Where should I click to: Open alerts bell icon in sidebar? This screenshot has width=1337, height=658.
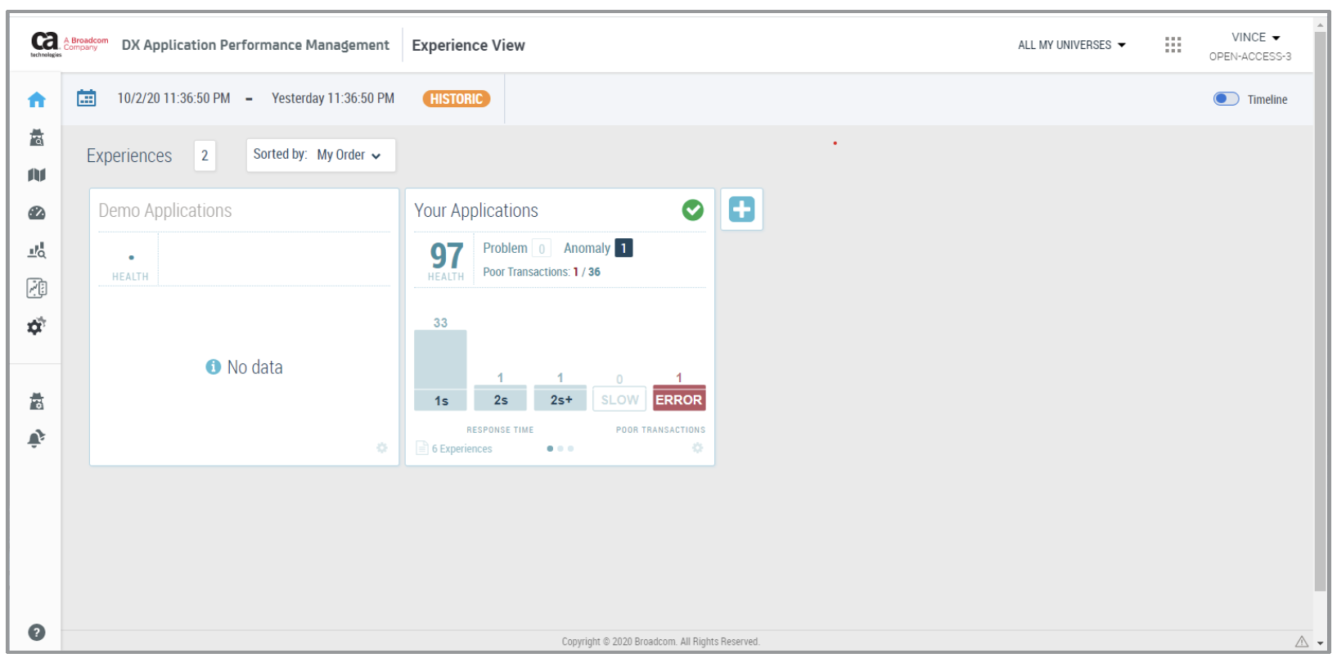pyautogui.click(x=36, y=439)
